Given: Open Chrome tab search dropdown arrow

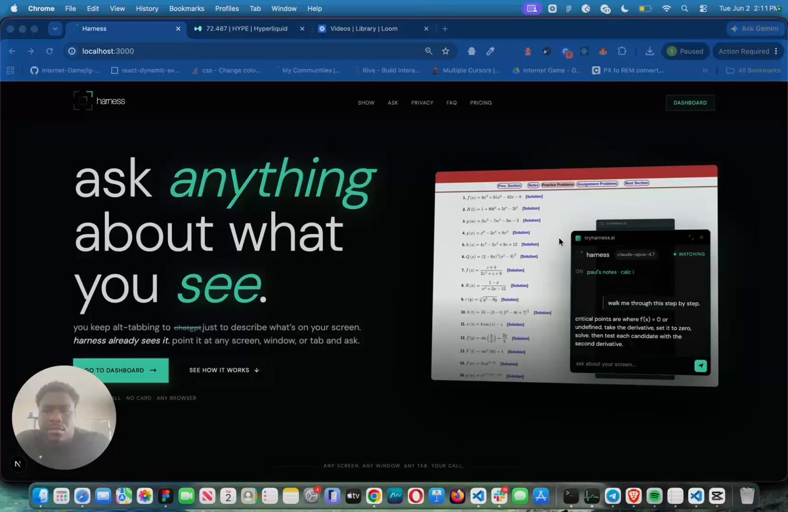Looking at the screenshot, I should pos(55,29).
